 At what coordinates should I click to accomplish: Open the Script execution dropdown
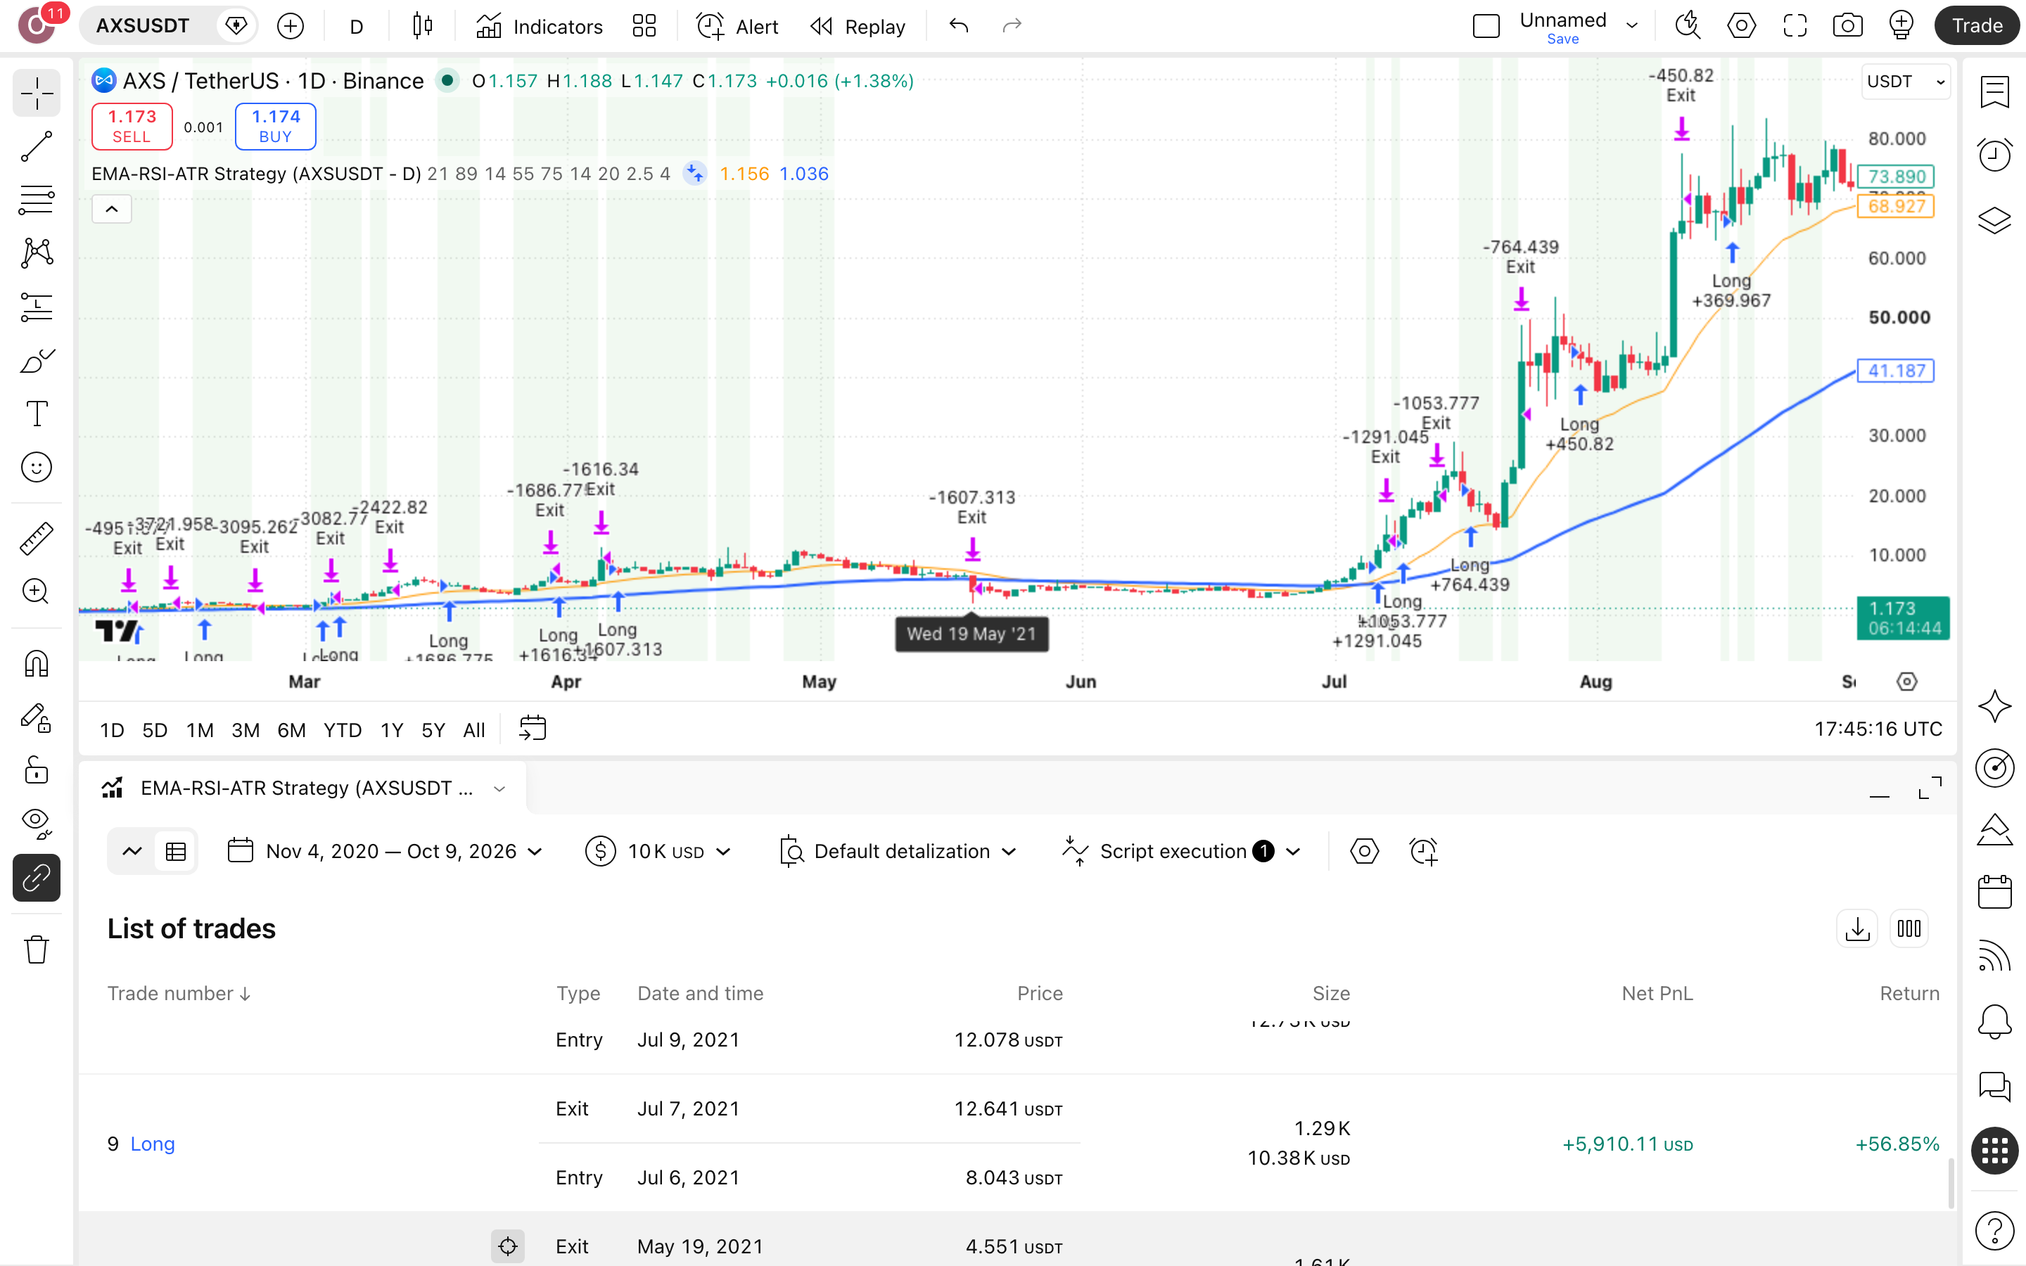[1182, 852]
